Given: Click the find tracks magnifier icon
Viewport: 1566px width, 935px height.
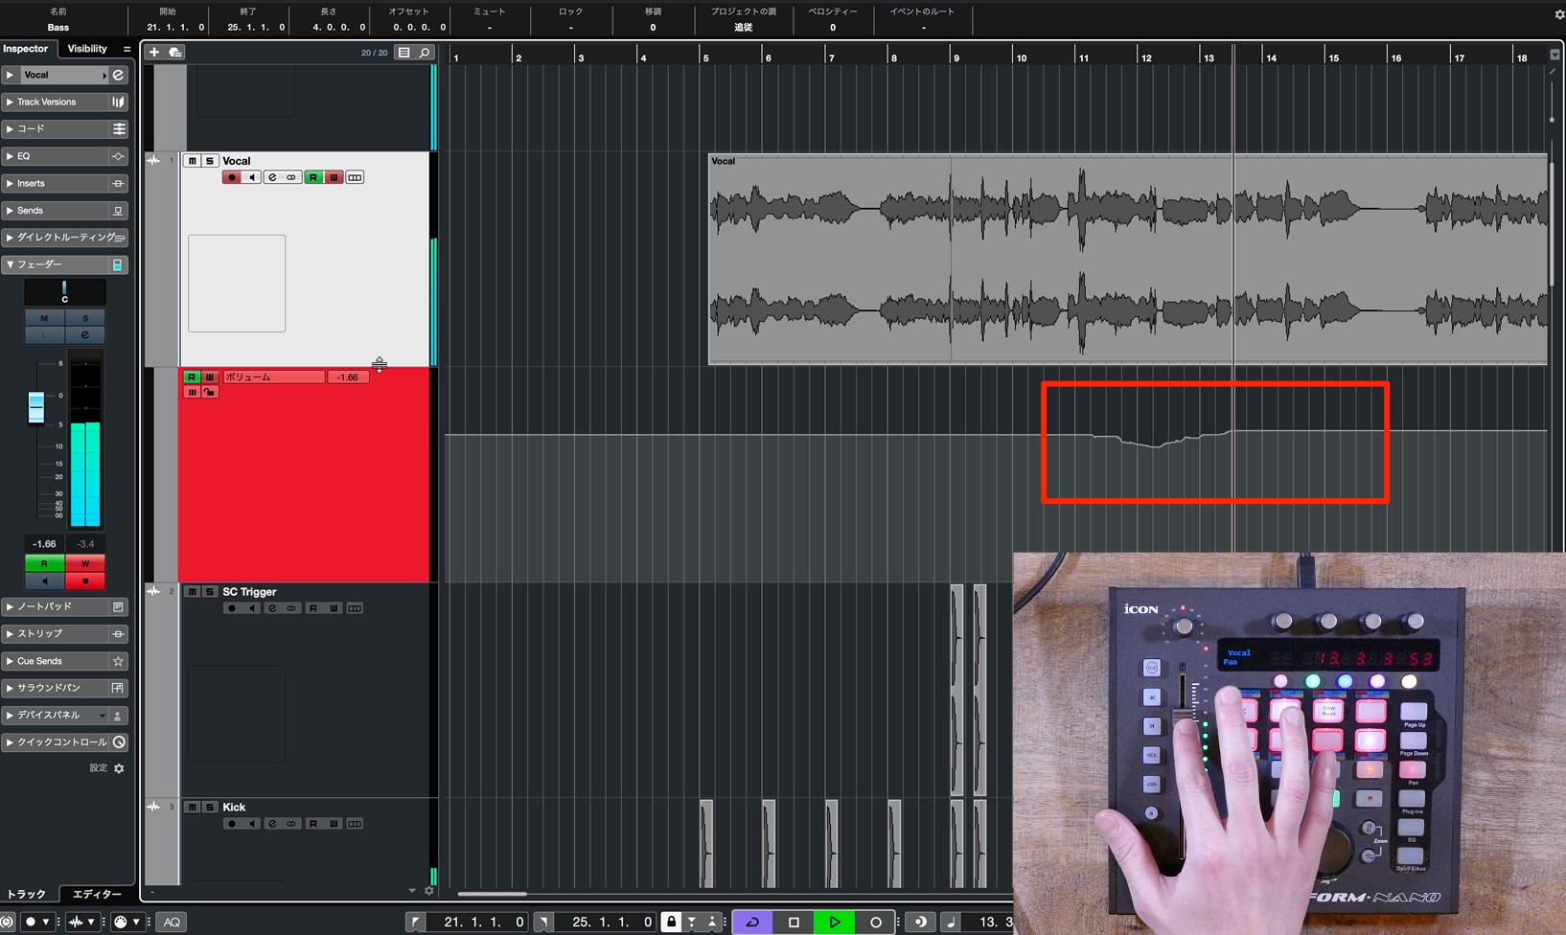Looking at the screenshot, I should pos(425,53).
